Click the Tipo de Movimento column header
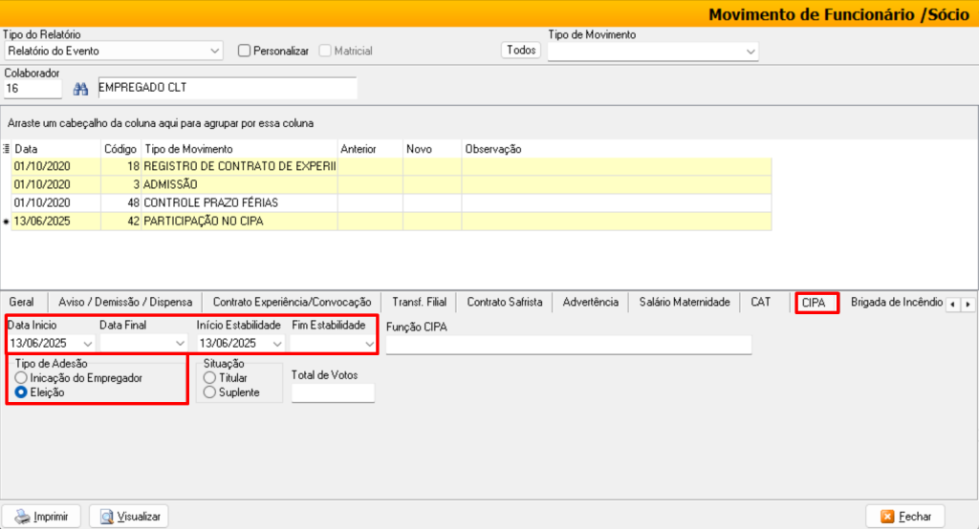 [x=240, y=149]
